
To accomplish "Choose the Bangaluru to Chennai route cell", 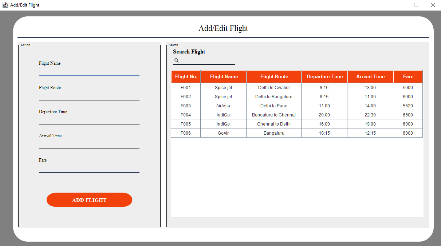I will [x=274, y=115].
